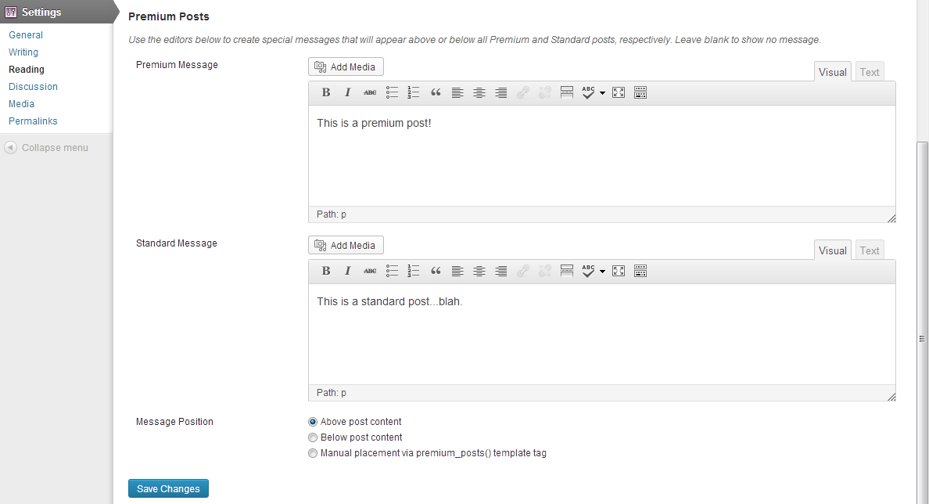Insert link in Premium Message editor
The width and height of the screenshot is (929, 504).
tap(522, 92)
